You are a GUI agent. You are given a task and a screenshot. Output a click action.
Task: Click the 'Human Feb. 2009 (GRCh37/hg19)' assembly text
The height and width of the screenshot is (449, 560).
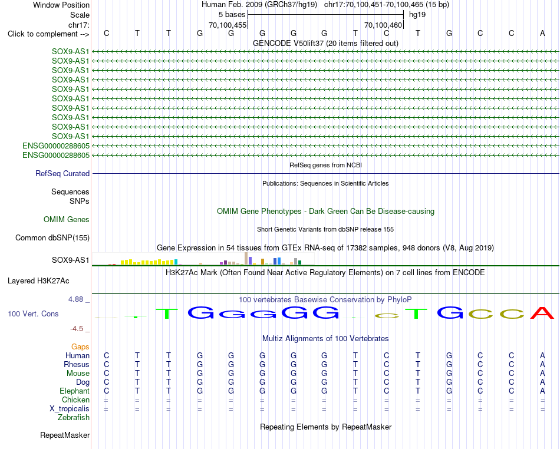(259, 5)
